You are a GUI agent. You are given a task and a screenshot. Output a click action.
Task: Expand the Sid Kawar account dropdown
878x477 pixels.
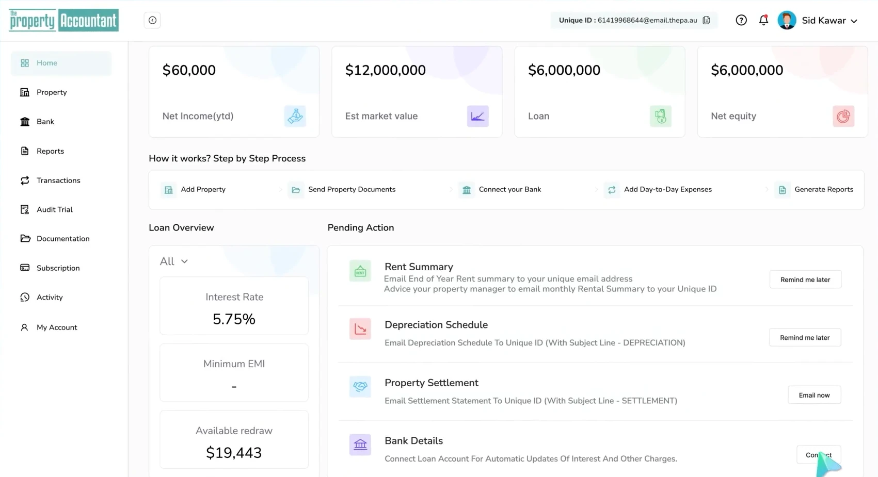854,21
